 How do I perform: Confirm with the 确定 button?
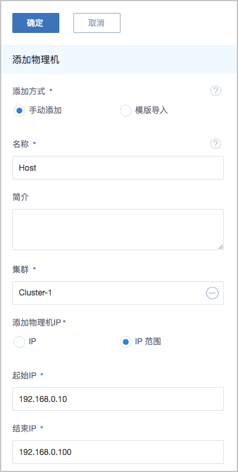point(36,23)
